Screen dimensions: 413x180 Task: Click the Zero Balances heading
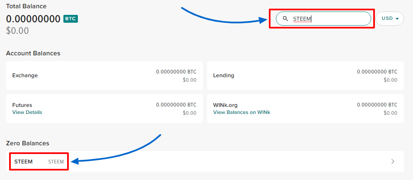(x=28, y=143)
